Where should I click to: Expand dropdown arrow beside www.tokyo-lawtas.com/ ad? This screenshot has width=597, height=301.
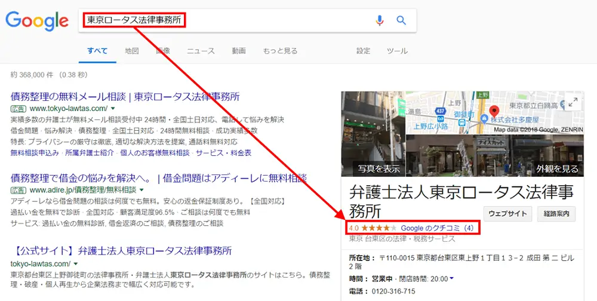point(113,109)
